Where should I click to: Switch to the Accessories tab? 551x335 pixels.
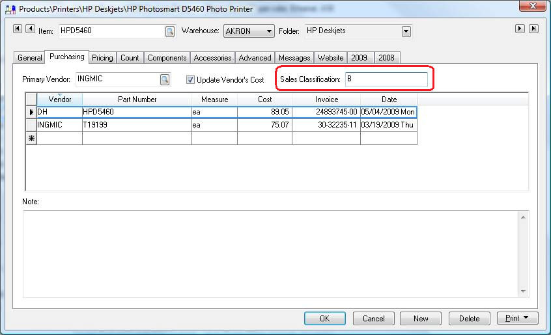(x=212, y=58)
